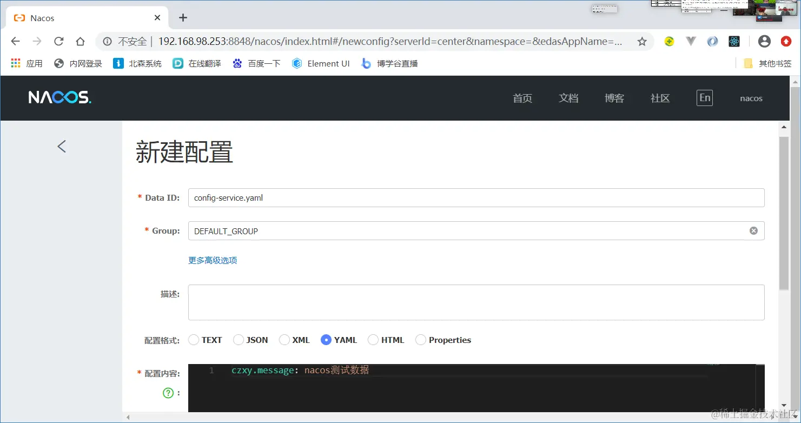This screenshot has width=801, height=423.
Task: Clear the Group field using the X icon
Action: [753, 230]
